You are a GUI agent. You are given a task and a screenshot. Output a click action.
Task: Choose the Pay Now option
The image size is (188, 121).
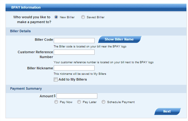click(x=56, y=102)
